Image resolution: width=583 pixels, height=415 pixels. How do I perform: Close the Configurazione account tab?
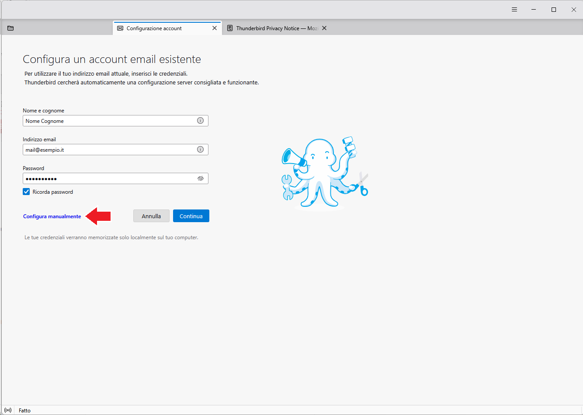tap(214, 28)
